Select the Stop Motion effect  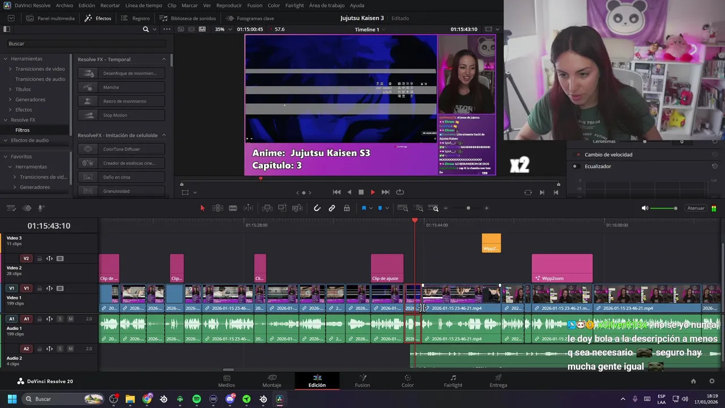point(122,115)
